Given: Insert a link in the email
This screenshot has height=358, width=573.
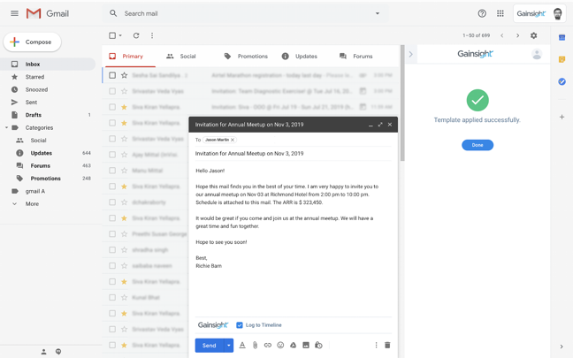Looking at the screenshot, I should point(268,346).
